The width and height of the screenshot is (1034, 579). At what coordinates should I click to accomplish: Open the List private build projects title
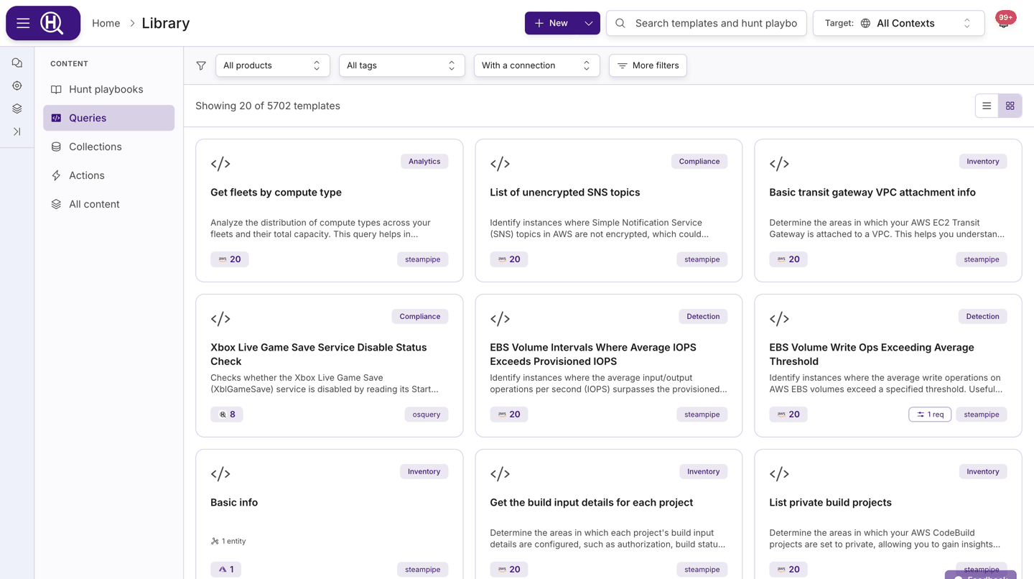point(830,503)
